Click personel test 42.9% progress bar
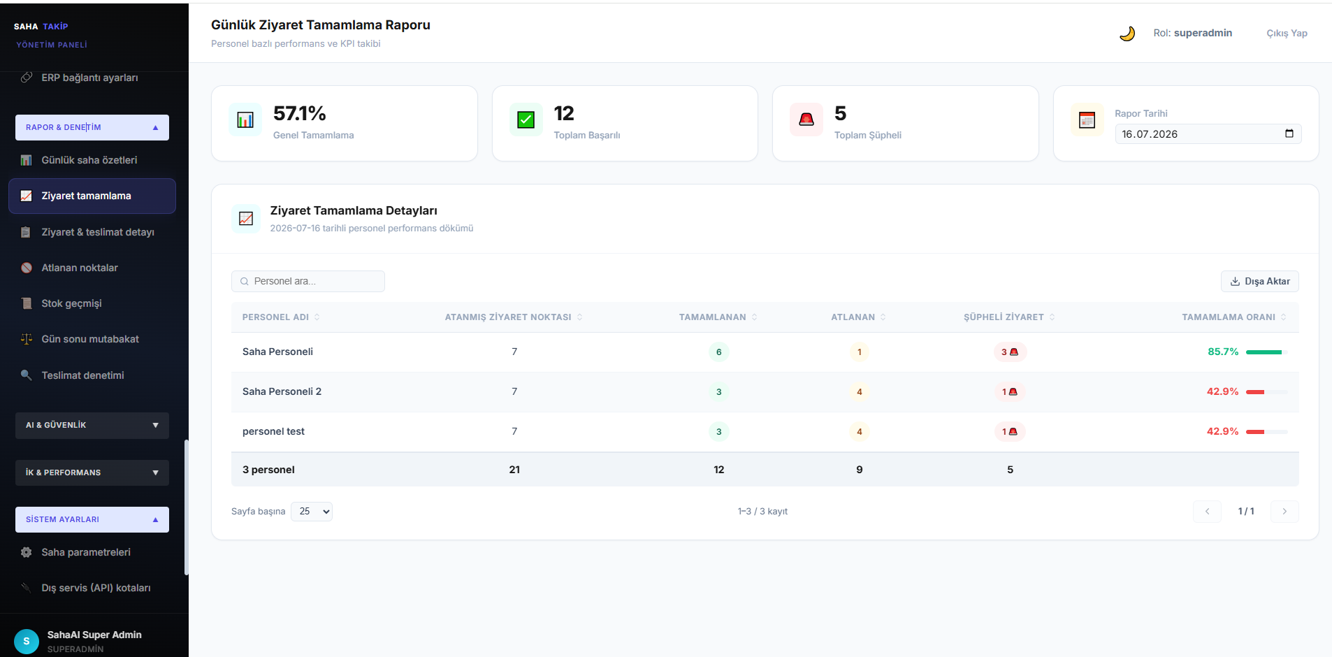This screenshot has width=1332, height=657. click(1266, 432)
